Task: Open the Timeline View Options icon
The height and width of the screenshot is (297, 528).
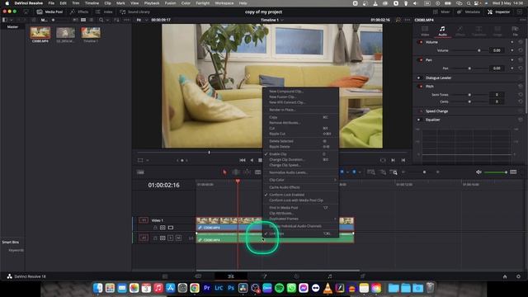Action: (x=140, y=172)
